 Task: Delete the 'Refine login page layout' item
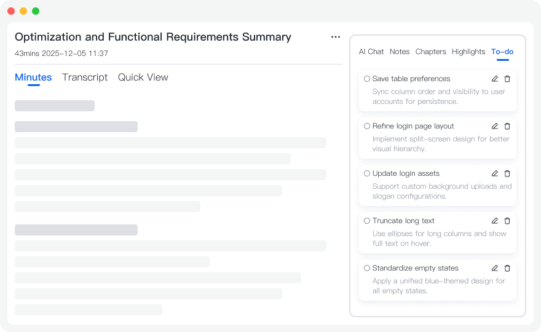(x=507, y=126)
